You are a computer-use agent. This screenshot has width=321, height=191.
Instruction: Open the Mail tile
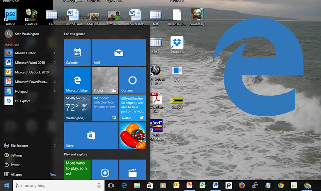pos(119,53)
